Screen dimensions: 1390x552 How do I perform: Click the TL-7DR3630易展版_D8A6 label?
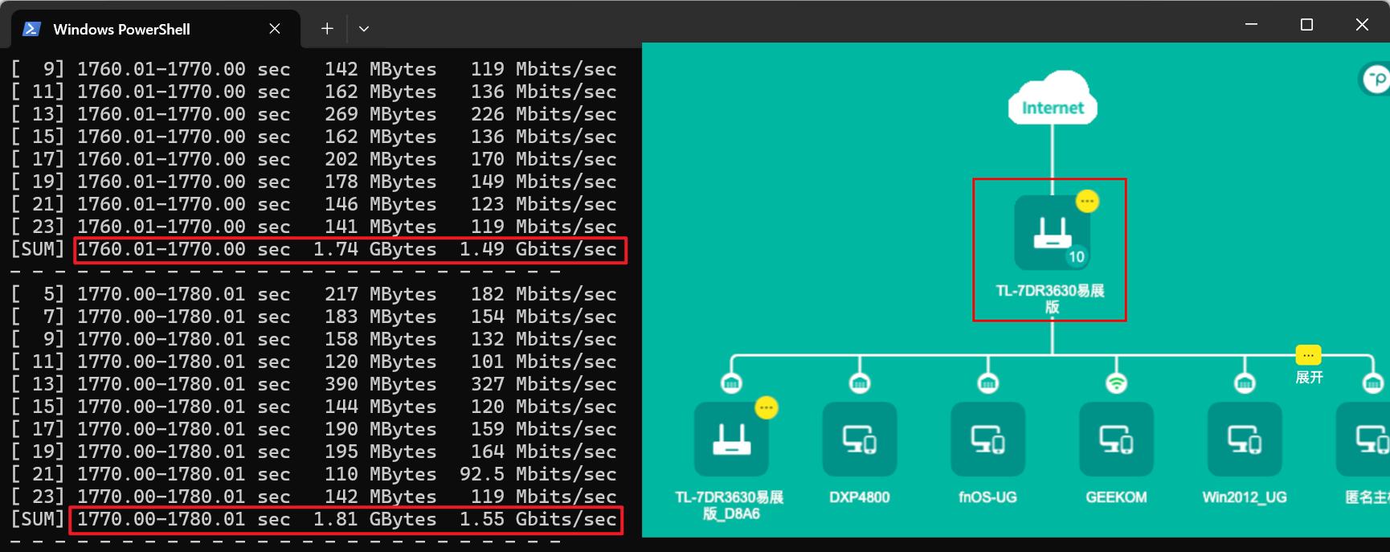tap(730, 505)
